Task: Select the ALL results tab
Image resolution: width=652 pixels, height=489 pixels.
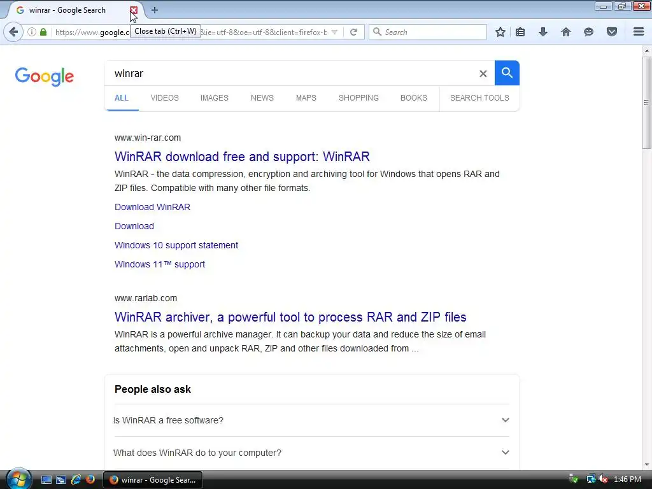Action: click(122, 97)
